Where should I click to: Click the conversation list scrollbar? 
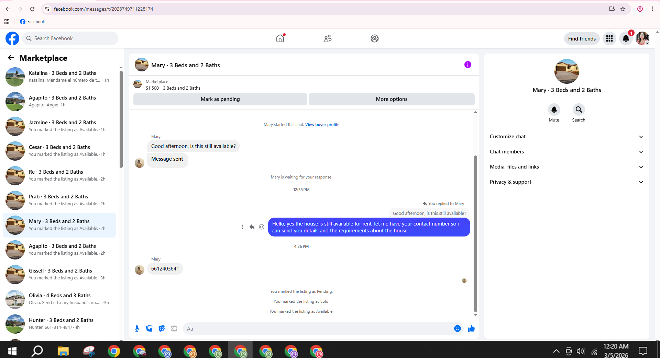tap(121, 119)
